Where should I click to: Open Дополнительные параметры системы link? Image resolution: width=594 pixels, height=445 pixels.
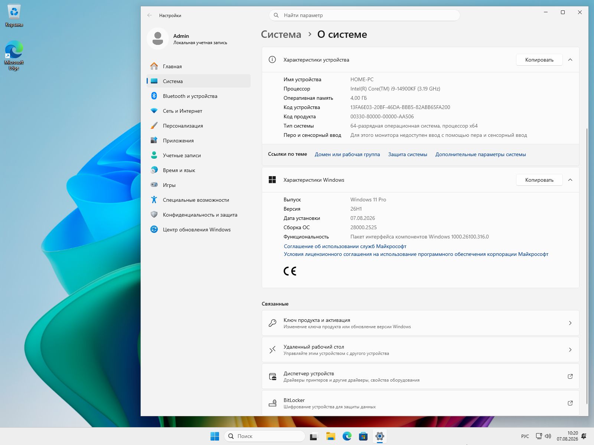click(480, 154)
